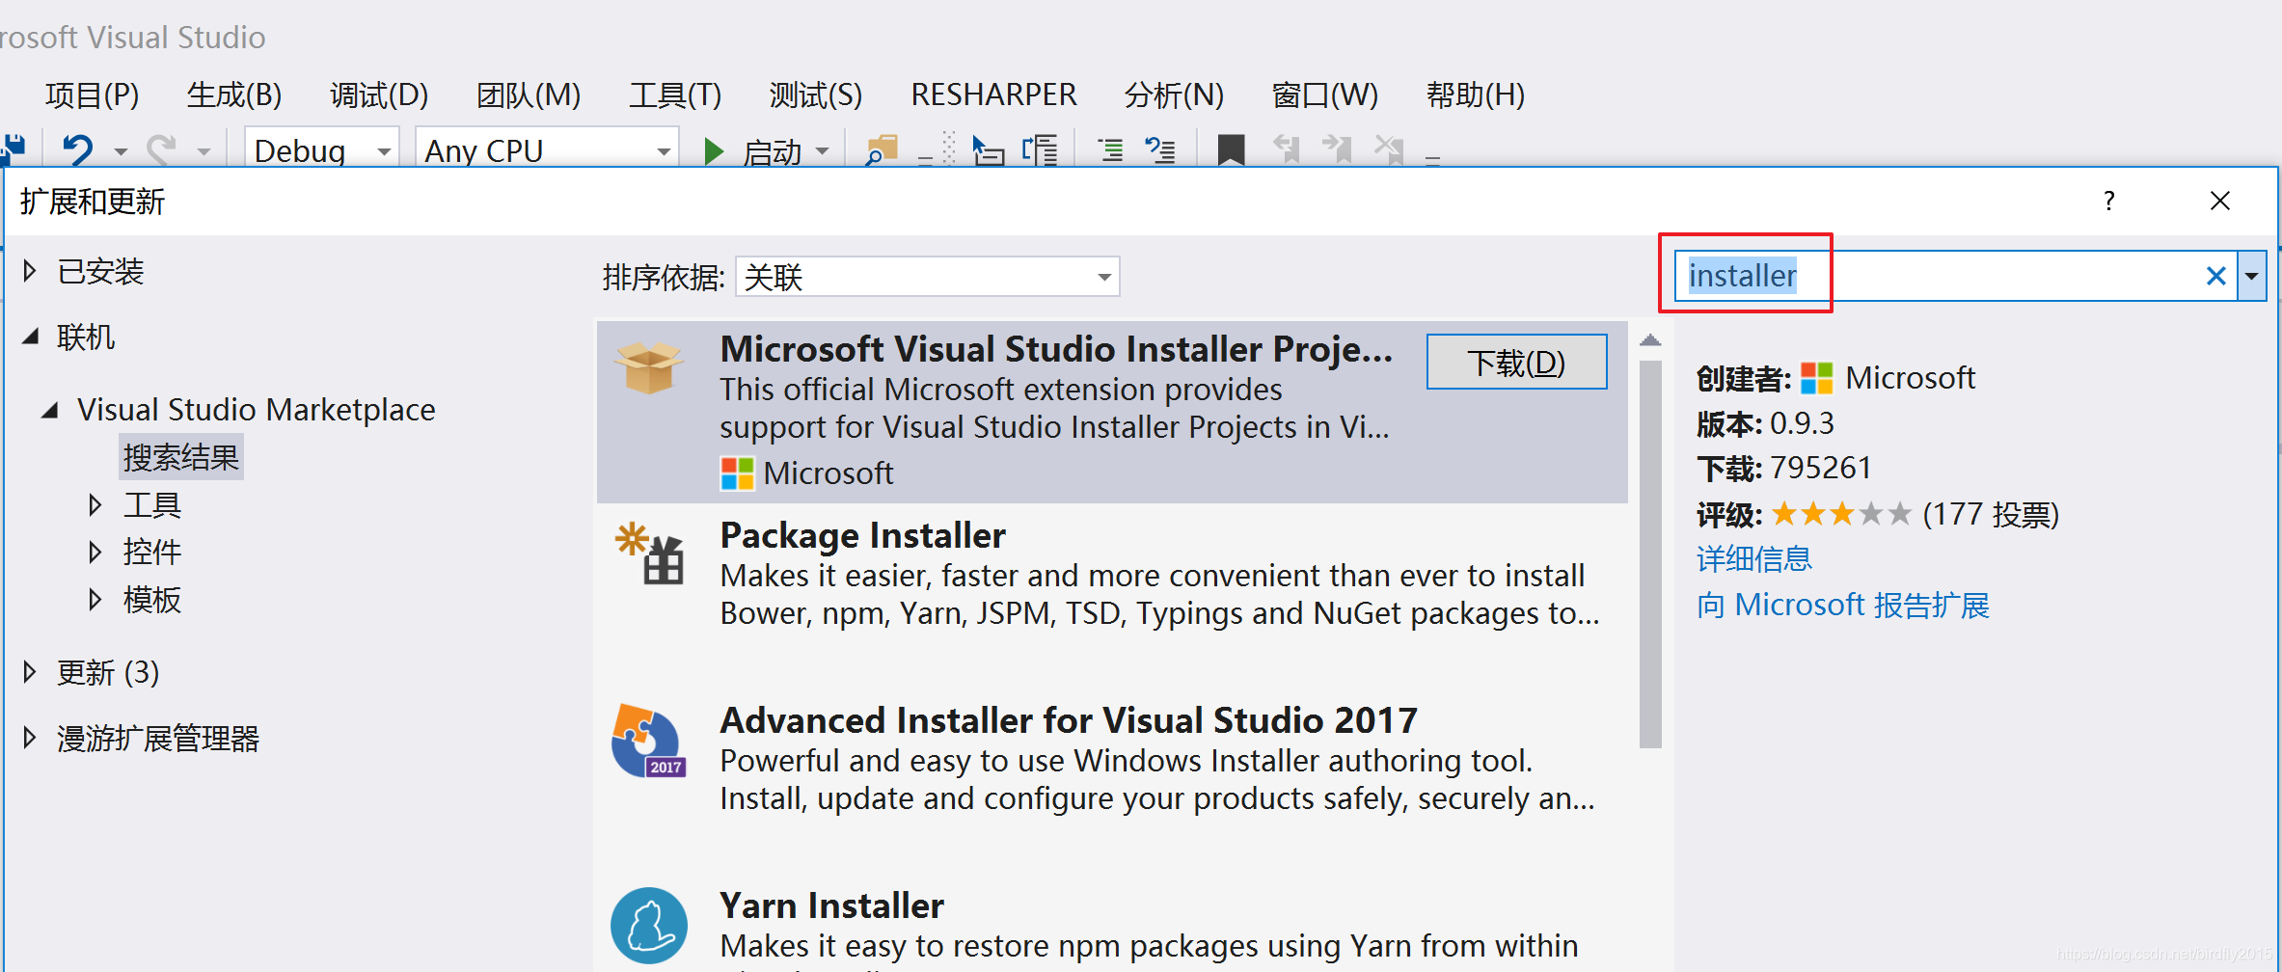The width and height of the screenshot is (2282, 972).
Task: Click the Installer Projects box icon
Action: pos(649,367)
